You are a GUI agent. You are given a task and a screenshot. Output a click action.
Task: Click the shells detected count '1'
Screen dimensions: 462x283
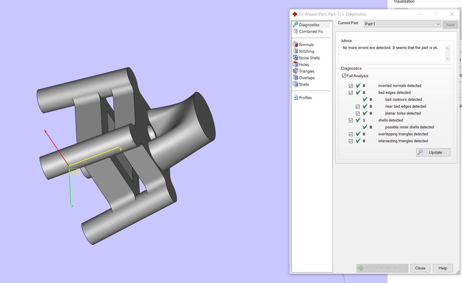[364, 120]
